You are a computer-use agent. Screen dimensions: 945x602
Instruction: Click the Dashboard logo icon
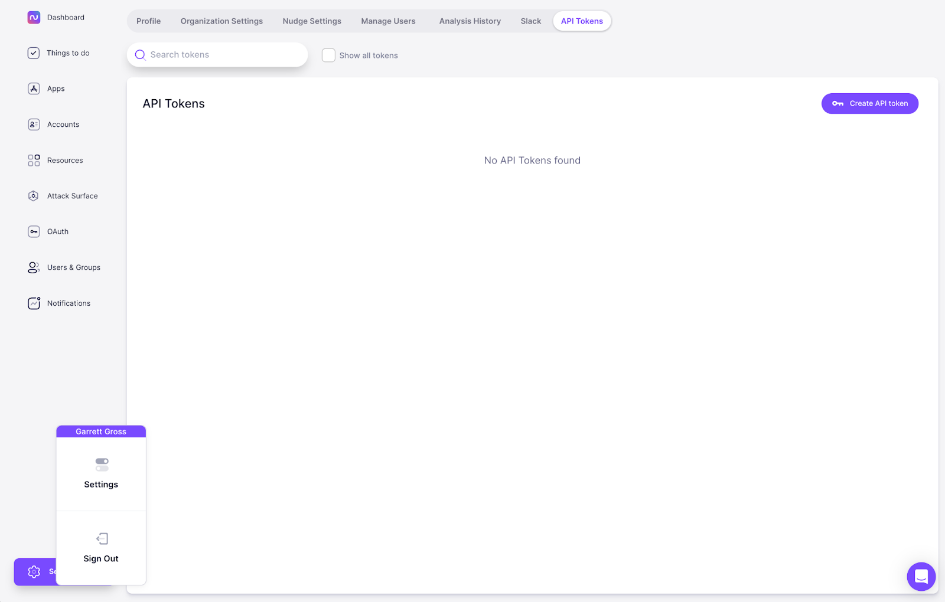click(x=34, y=18)
